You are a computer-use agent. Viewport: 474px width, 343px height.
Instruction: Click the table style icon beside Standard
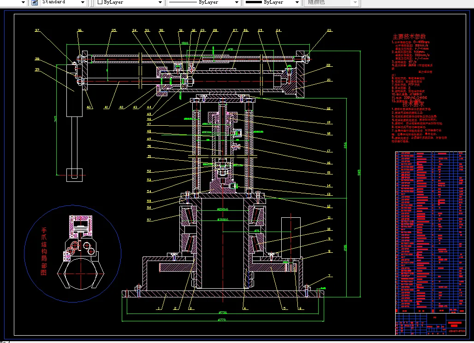click(x=35, y=2)
